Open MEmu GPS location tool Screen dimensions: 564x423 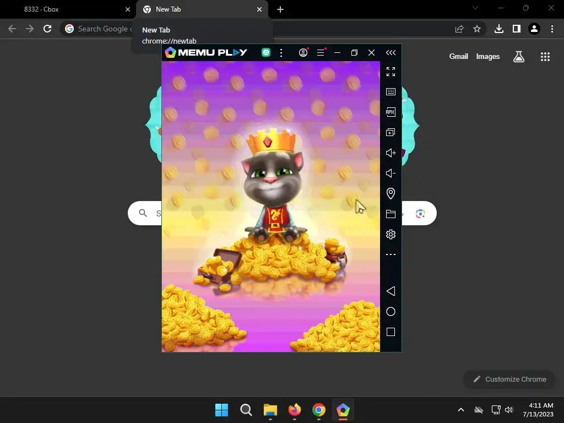click(391, 193)
